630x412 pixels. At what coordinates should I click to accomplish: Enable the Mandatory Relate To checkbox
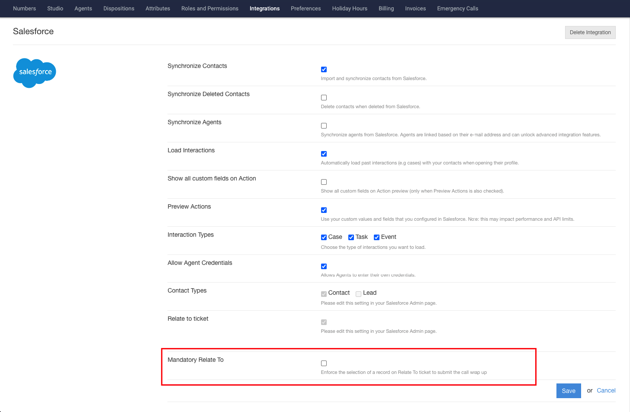click(324, 363)
